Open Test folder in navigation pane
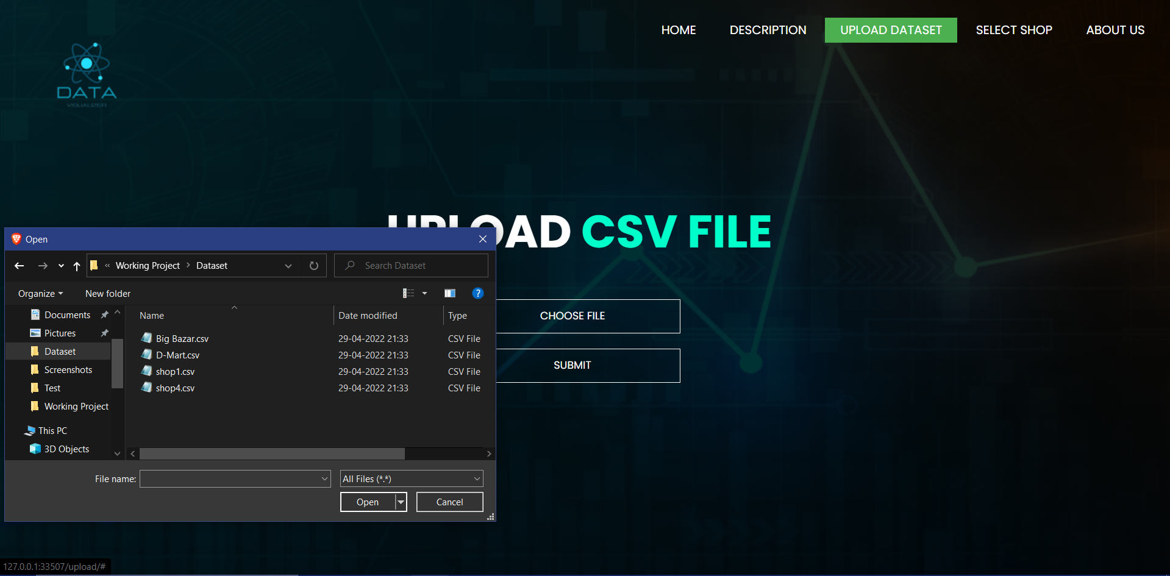Image resolution: width=1170 pixels, height=576 pixels. click(52, 388)
